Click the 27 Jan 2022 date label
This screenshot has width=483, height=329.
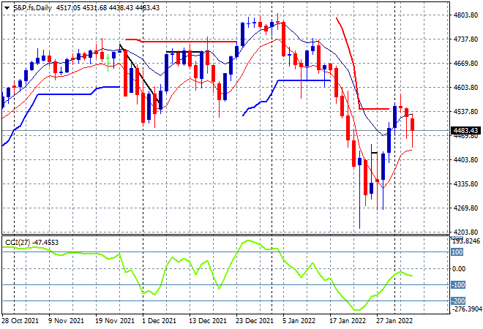(x=395, y=321)
